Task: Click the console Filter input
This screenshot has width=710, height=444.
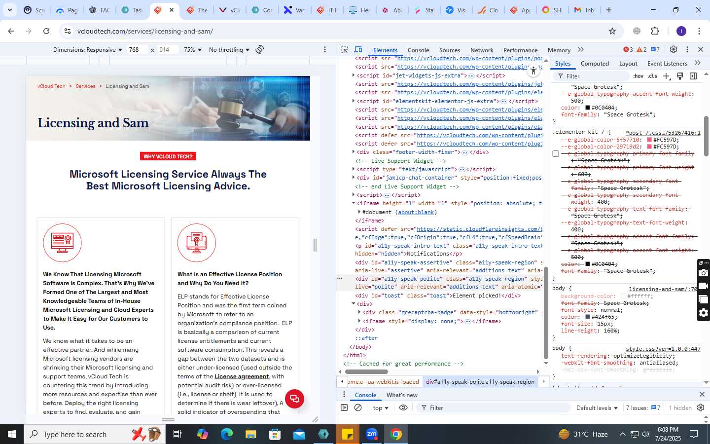Action: coord(493,408)
